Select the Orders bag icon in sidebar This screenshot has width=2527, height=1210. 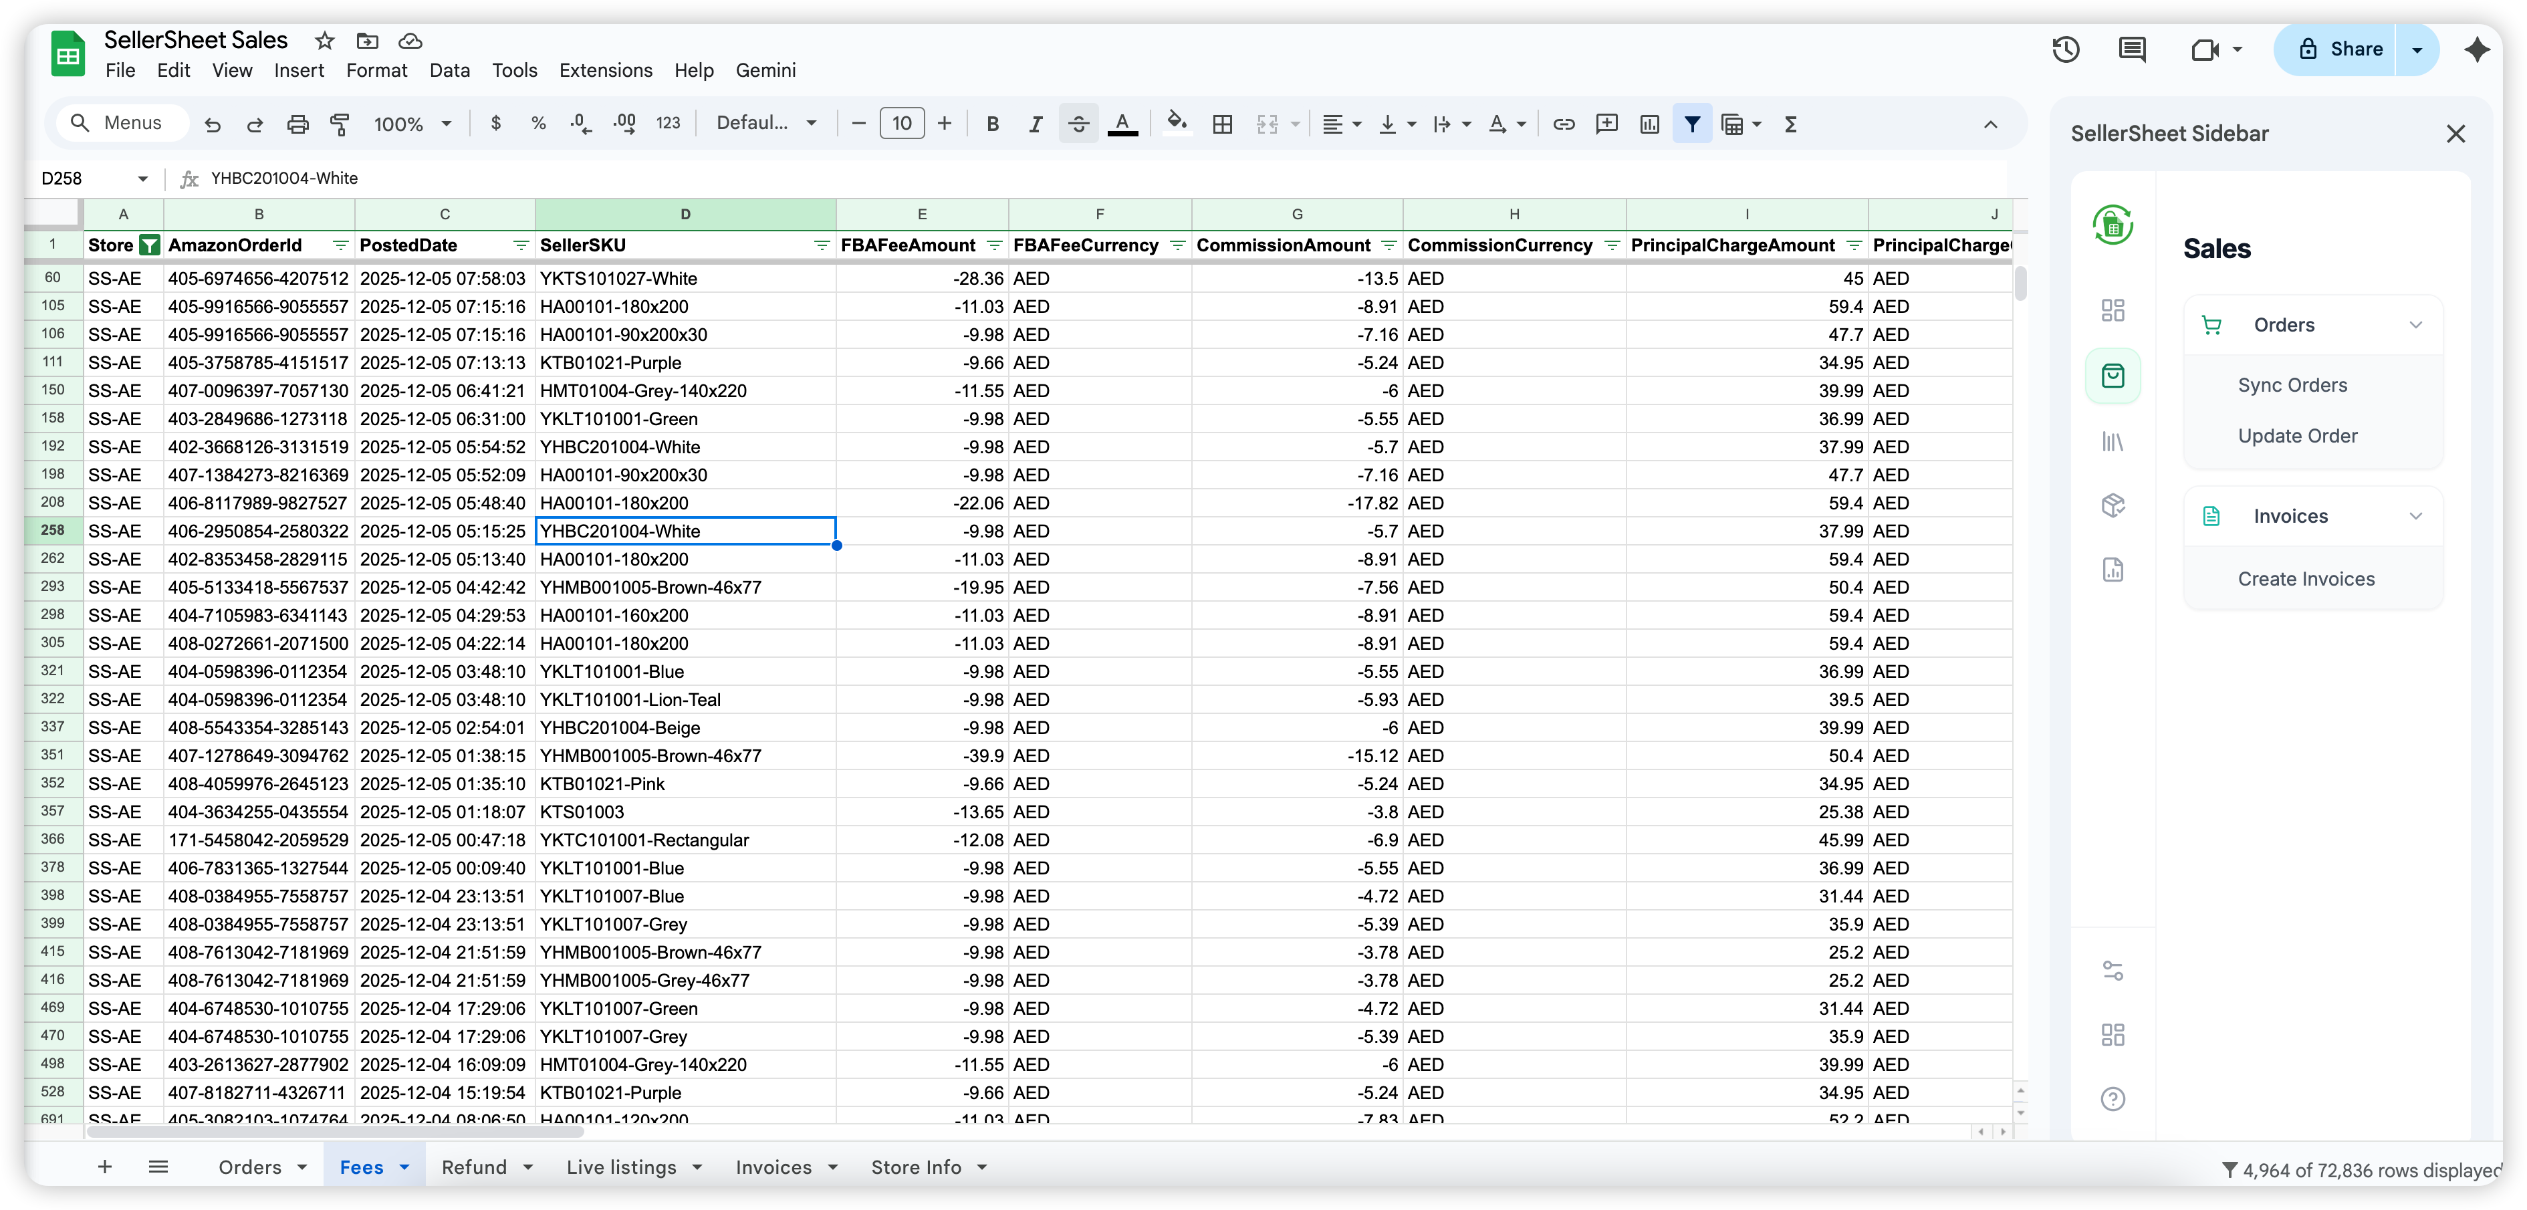pos(2113,376)
